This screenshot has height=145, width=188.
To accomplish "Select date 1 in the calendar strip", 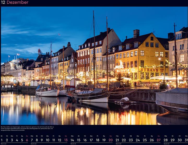I will pyautogui.click(x=2, y=140).
